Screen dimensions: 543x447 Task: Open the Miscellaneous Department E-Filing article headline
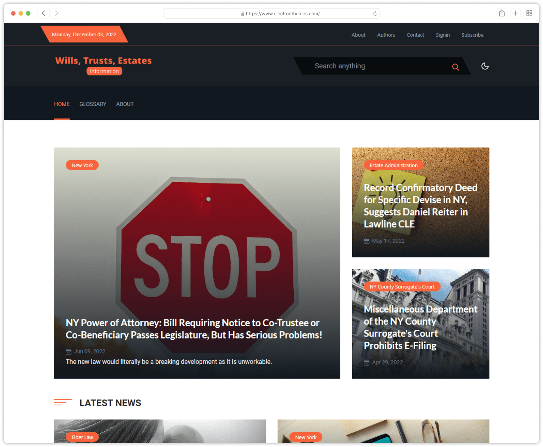420,327
